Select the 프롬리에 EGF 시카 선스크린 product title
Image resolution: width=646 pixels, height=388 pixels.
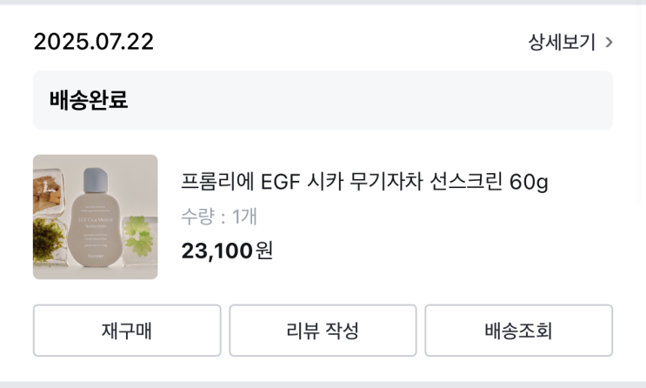click(364, 182)
